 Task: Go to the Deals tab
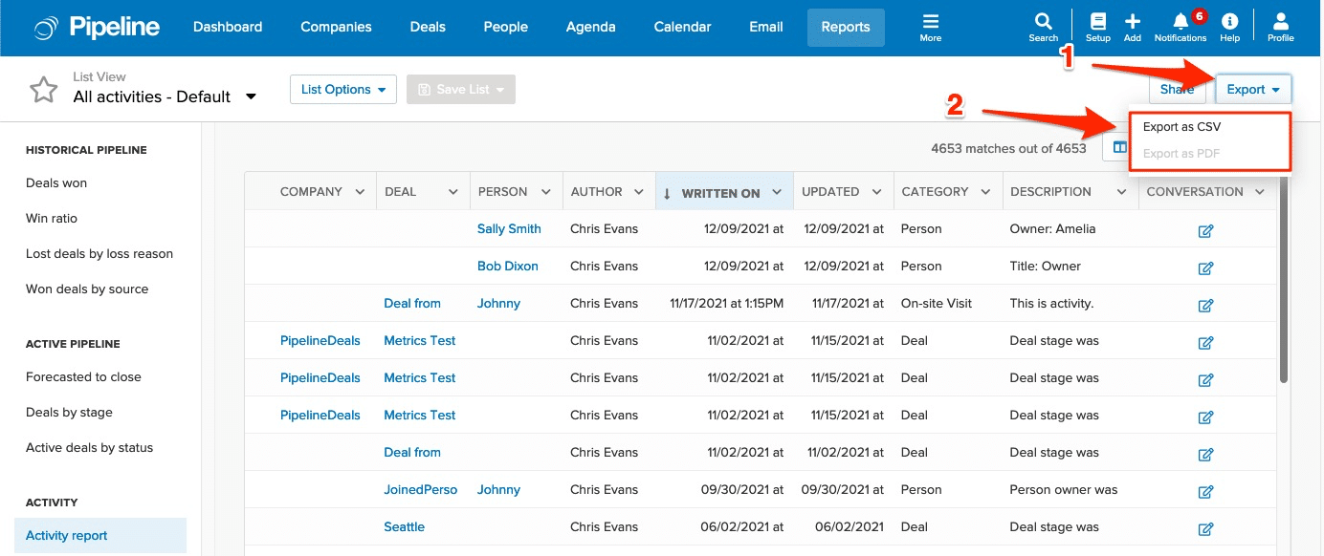(428, 28)
